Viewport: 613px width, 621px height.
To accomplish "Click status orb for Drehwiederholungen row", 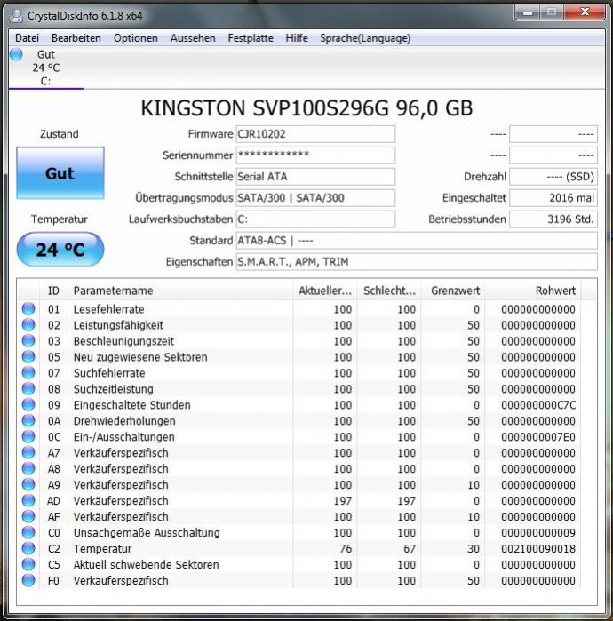I will 28,420.
